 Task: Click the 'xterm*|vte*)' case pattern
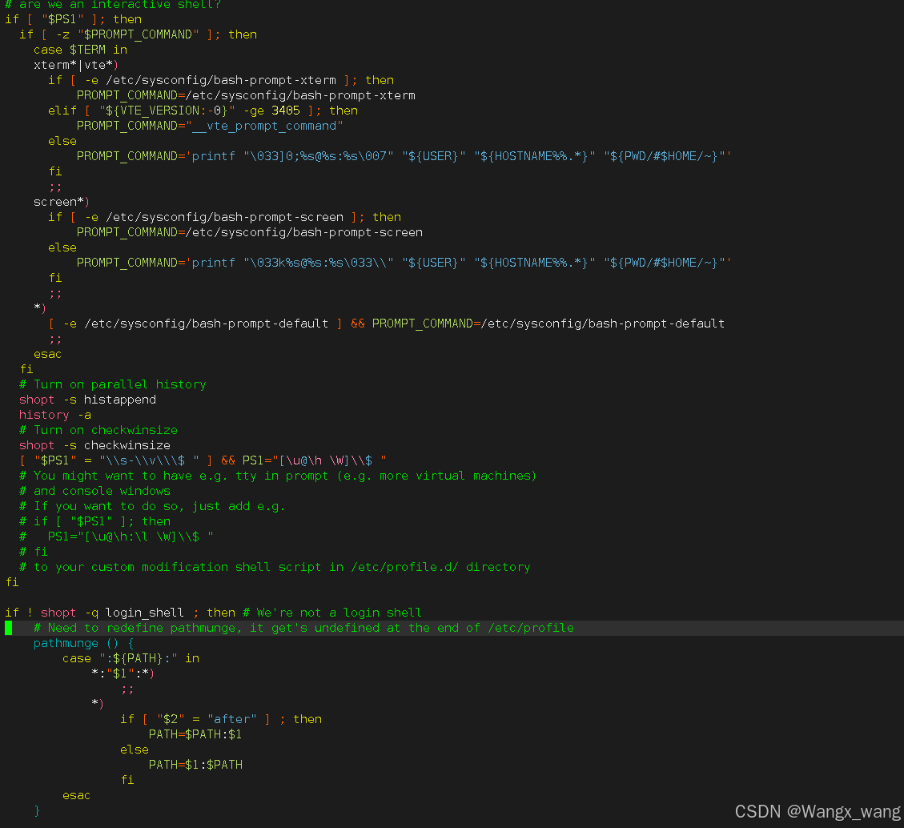click(x=75, y=65)
